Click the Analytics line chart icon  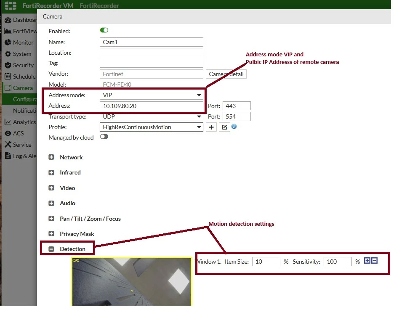[x=8, y=122]
